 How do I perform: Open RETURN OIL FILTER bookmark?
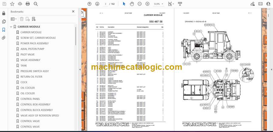pyautogui.click(x=31, y=77)
